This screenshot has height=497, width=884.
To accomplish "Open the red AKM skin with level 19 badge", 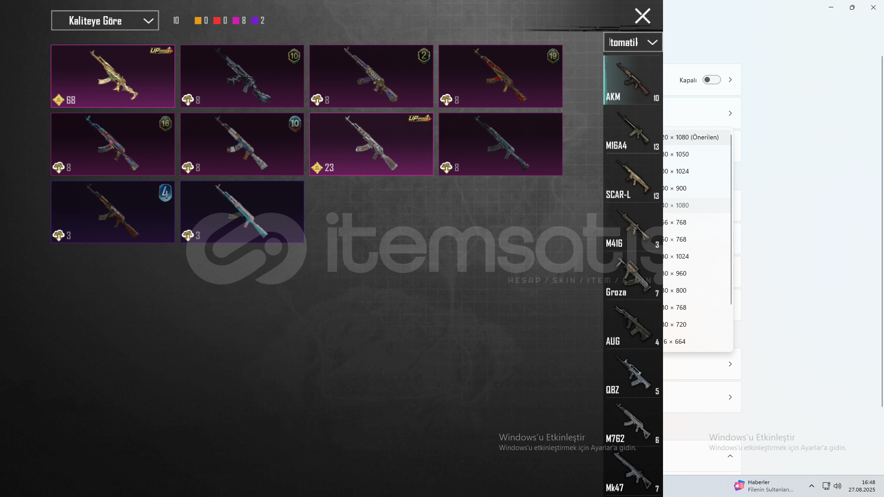I will click(x=500, y=76).
